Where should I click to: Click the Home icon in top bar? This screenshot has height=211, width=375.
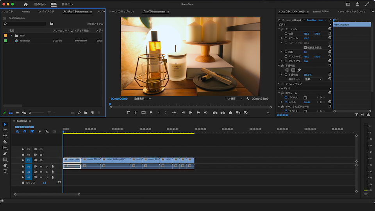[26, 4]
